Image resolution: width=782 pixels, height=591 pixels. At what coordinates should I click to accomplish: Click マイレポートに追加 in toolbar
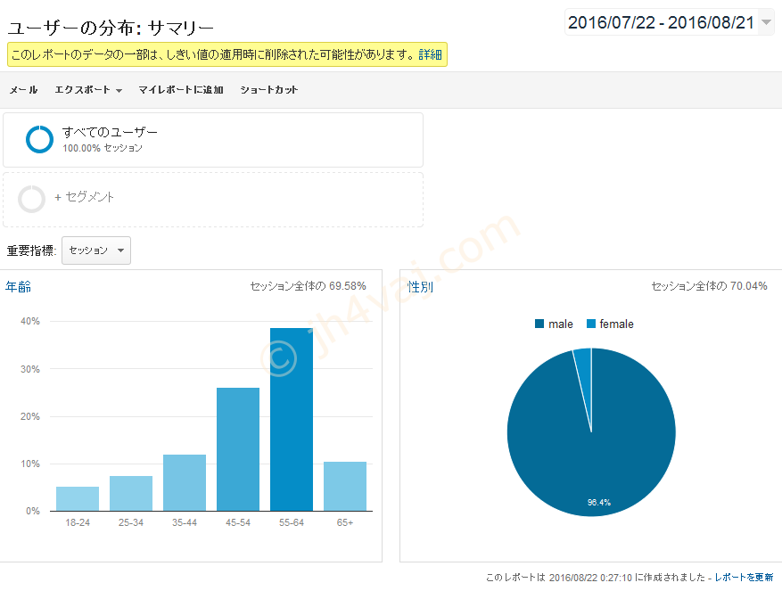[180, 90]
